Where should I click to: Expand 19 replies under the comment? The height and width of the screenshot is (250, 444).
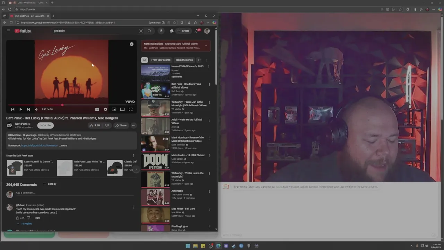click(x=24, y=224)
